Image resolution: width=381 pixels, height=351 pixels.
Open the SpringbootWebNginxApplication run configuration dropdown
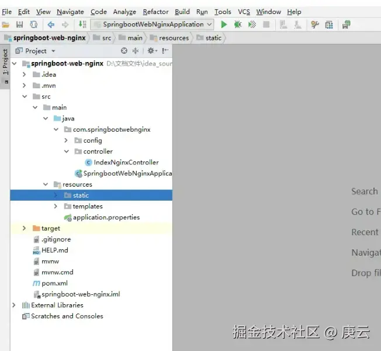[152, 25]
